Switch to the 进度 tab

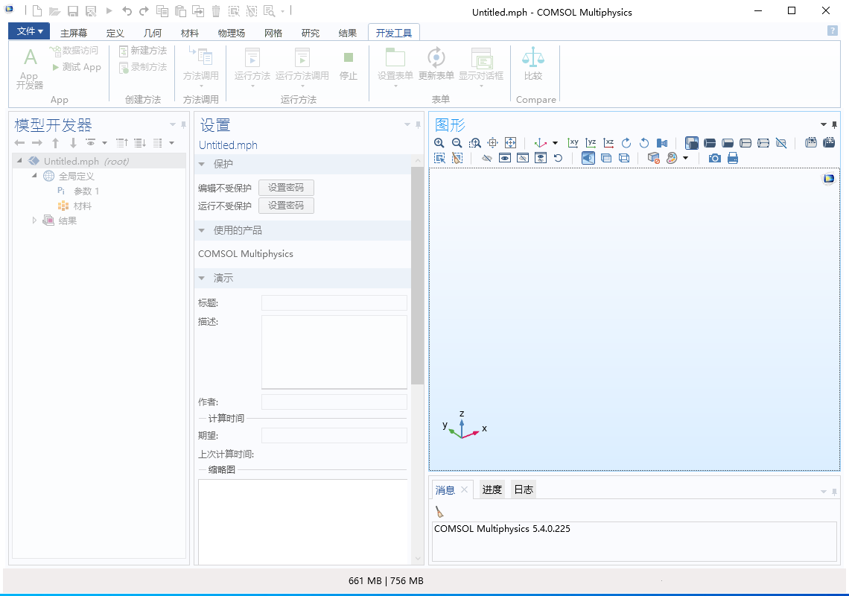(492, 489)
